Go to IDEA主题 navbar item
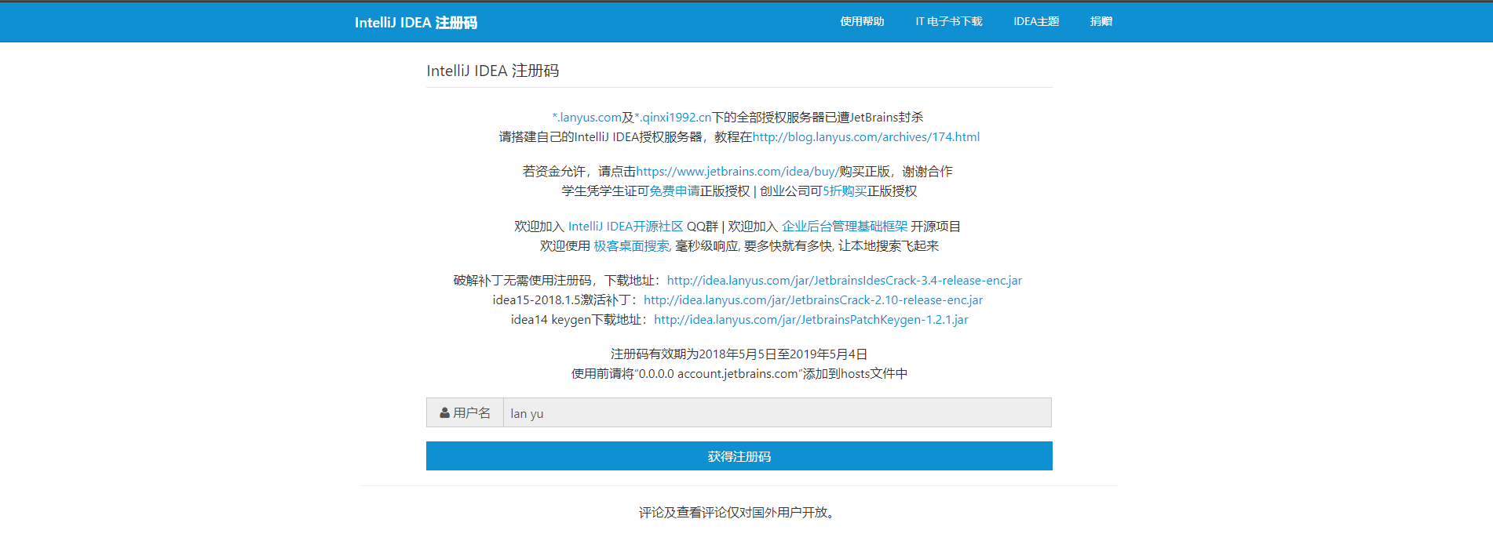The width and height of the screenshot is (1493, 559). coord(1036,21)
